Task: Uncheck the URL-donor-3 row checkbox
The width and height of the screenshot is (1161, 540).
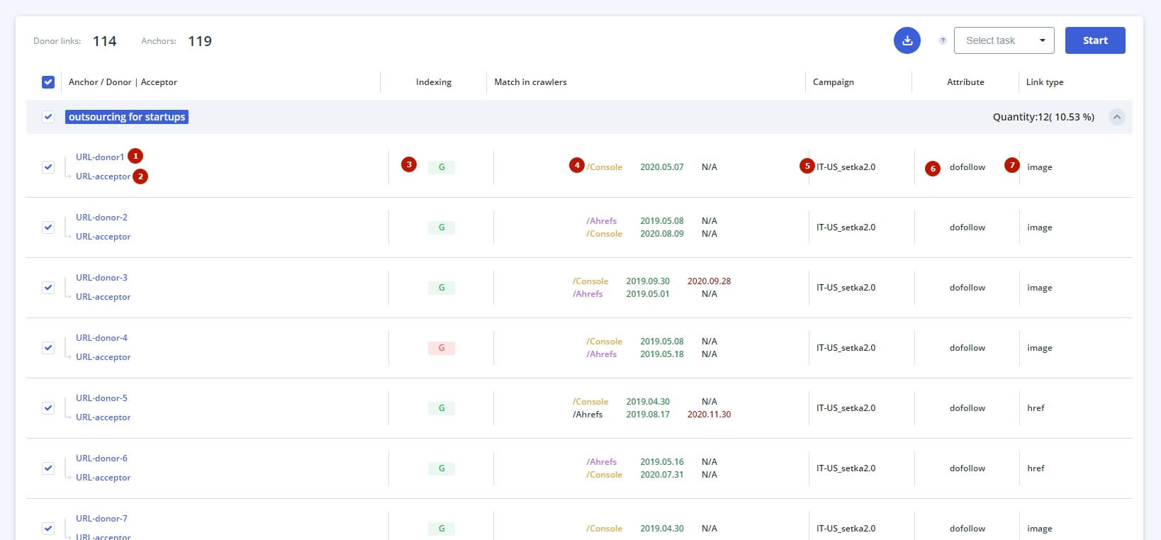Action: click(x=48, y=288)
